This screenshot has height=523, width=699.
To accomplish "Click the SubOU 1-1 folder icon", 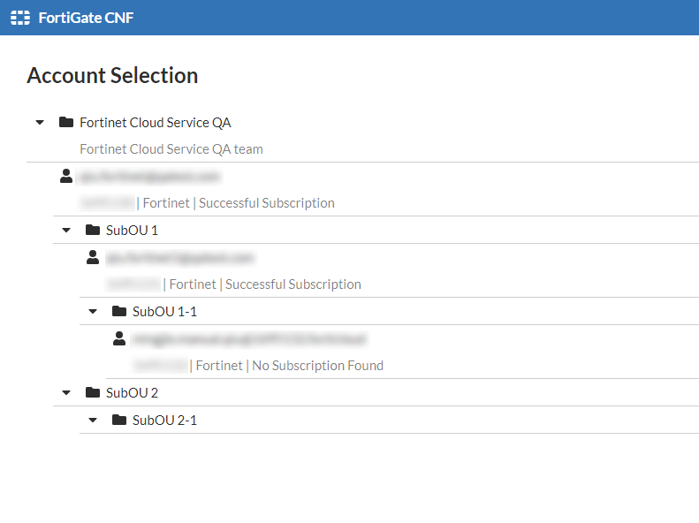I will click(x=119, y=311).
